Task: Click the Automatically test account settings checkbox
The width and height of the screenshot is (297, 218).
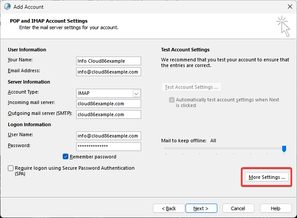Action: point(172,100)
